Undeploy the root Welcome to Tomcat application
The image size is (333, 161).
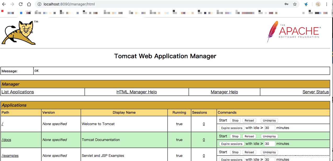pos(269,120)
